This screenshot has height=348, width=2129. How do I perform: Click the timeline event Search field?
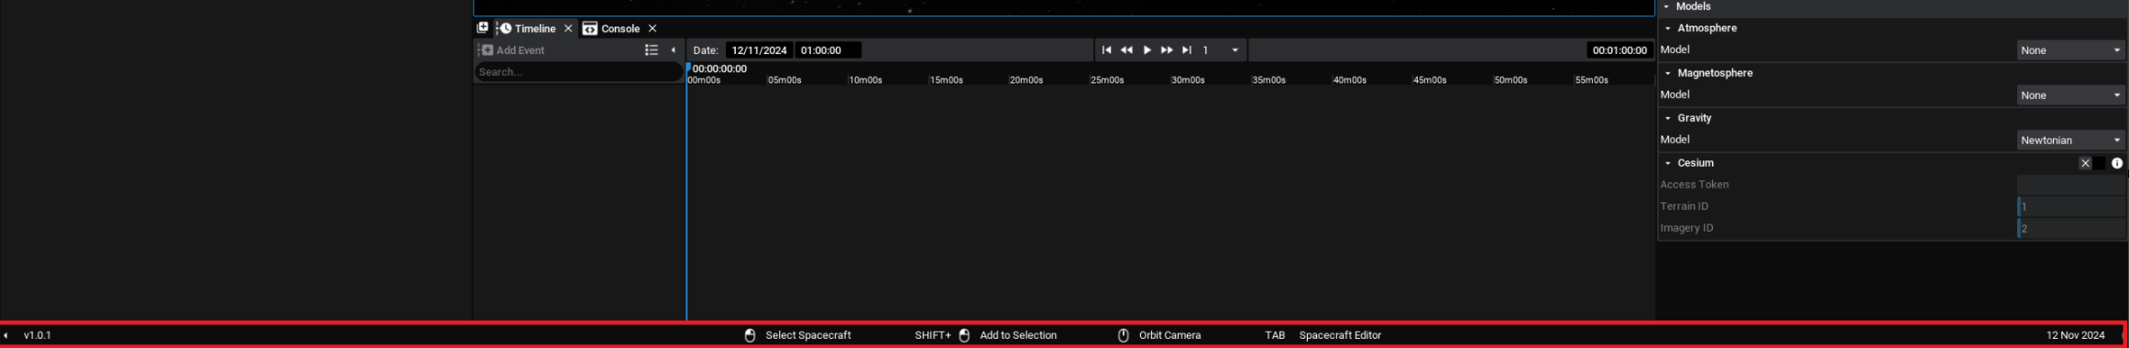point(578,72)
